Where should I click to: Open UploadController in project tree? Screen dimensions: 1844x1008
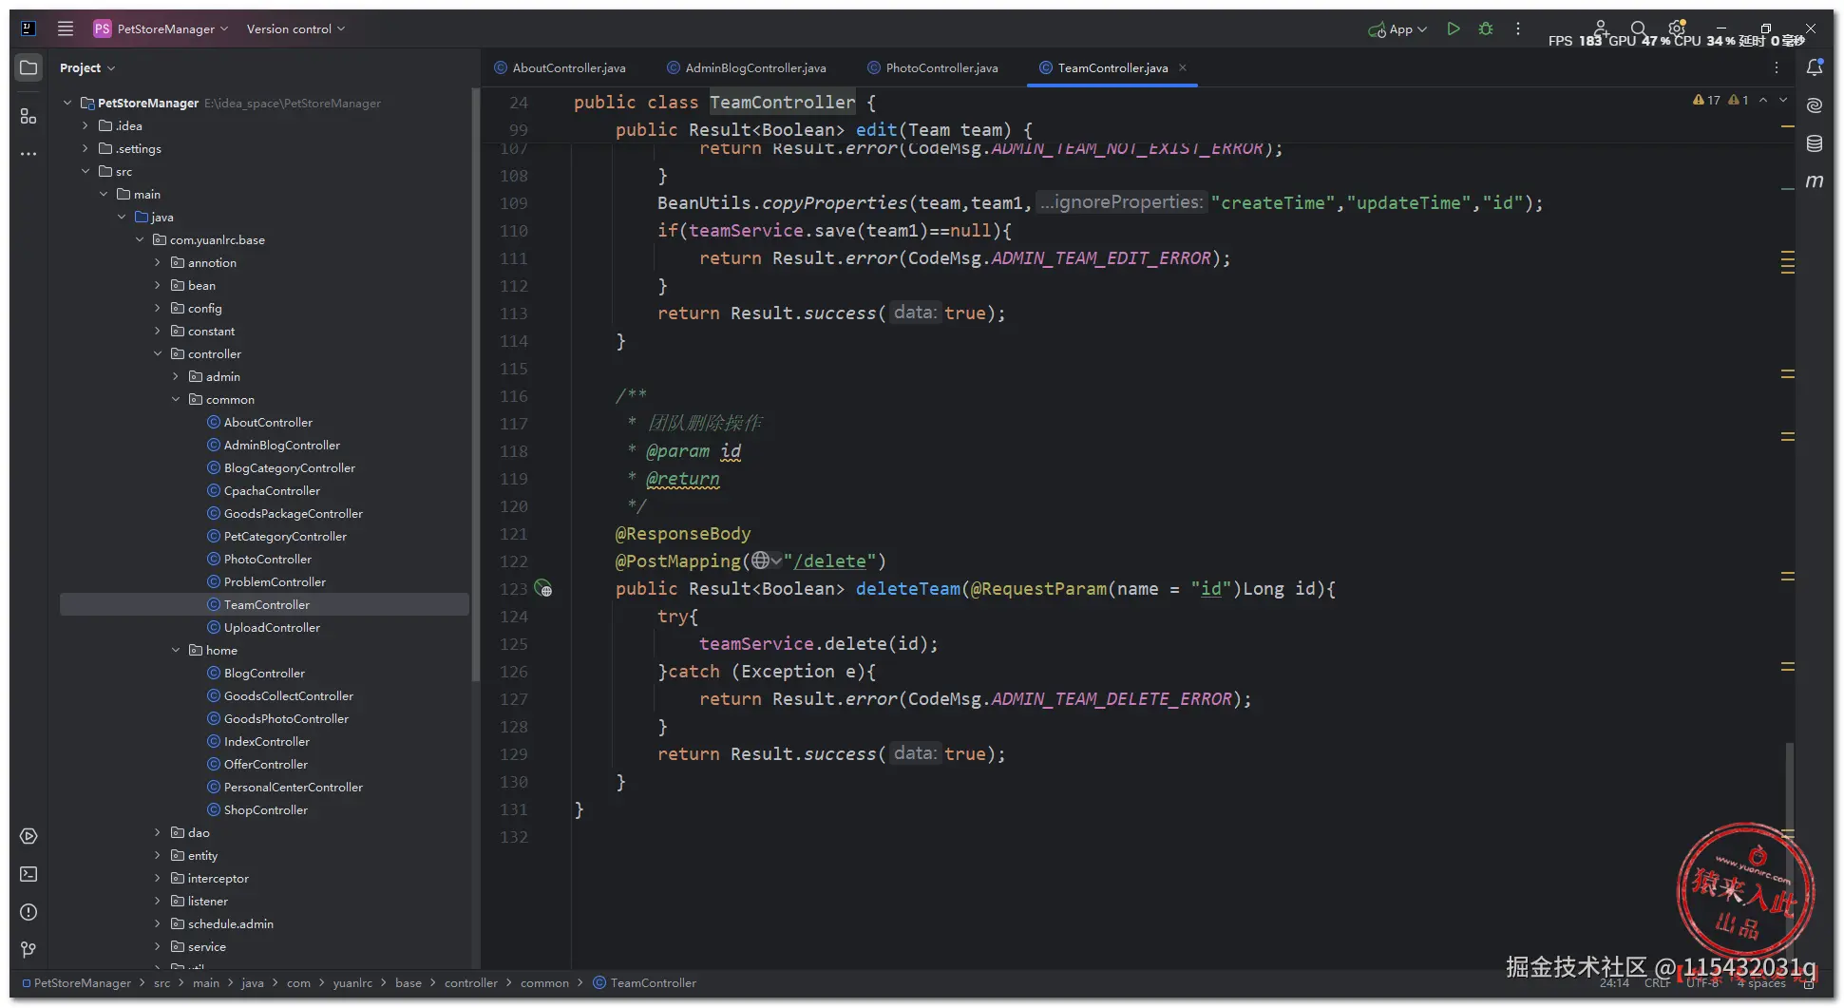click(272, 627)
